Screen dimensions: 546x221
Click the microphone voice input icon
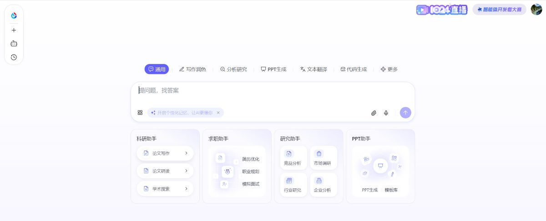point(386,113)
